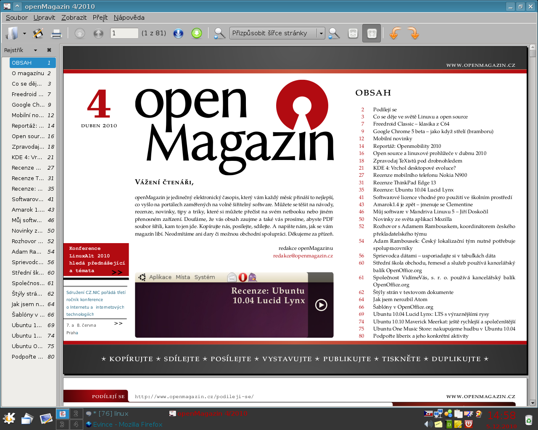Select 'Mobilní no...' index entry
The image size is (538, 430).
point(32,115)
